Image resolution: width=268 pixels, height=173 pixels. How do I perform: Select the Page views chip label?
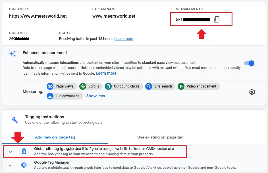(65, 86)
